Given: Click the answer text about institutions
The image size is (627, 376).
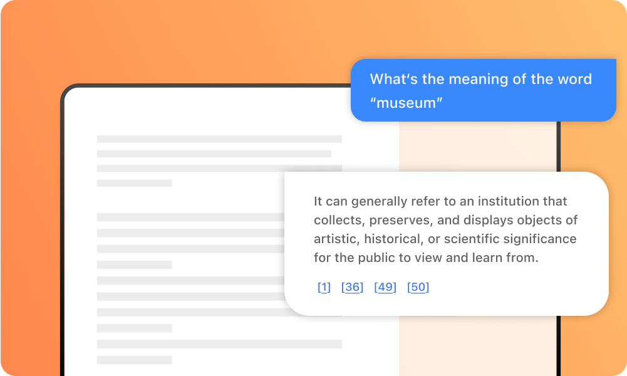Looking at the screenshot, I should (x=445, y=229).
